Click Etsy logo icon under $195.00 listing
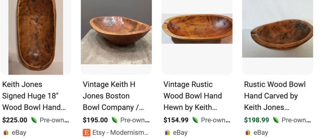 86,133
